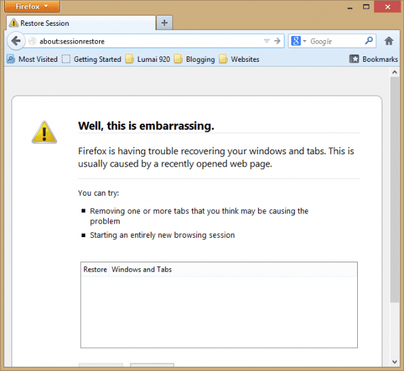404x371 pixels.
Task: Open the orange Firefox menu button
Action: tap(32, 6)
